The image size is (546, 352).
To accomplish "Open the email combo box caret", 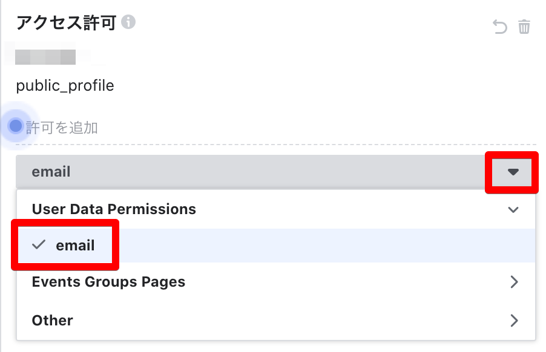I will (x=513, y=172).
